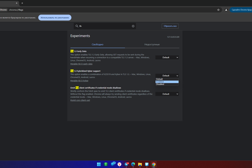The height and width of the screenshot is (168, 252).
Task: Bookmark this page with the star icon
Action: pyautogui.click(x=218, y=10)
